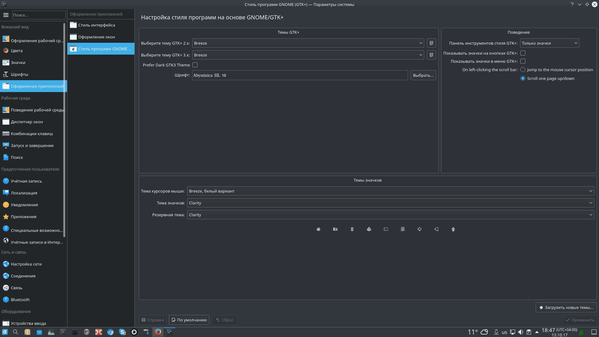Select Jump to the mouse cursor position
599x337 pixels.
(x=523, y=70)
